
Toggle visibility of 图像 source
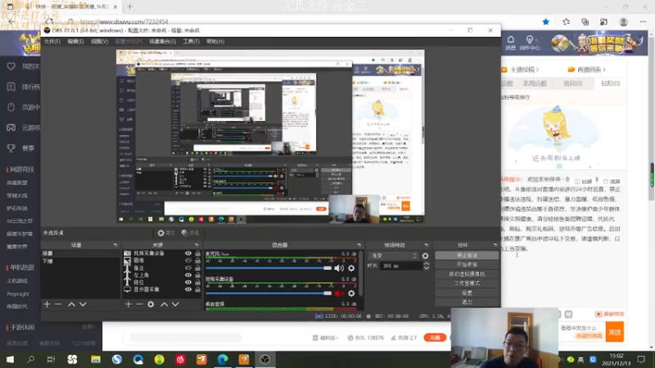tap(188, 260)
